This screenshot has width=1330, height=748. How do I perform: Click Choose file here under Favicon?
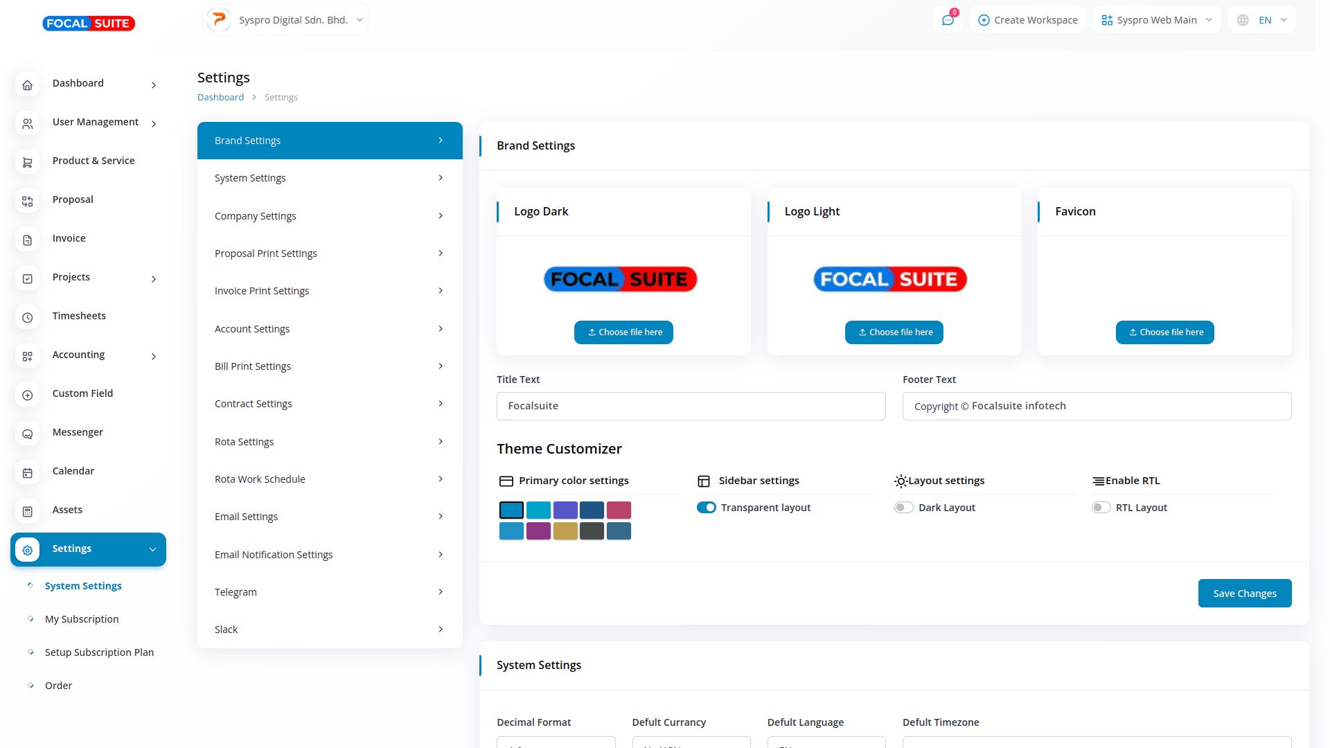(x=1164, y=332)
